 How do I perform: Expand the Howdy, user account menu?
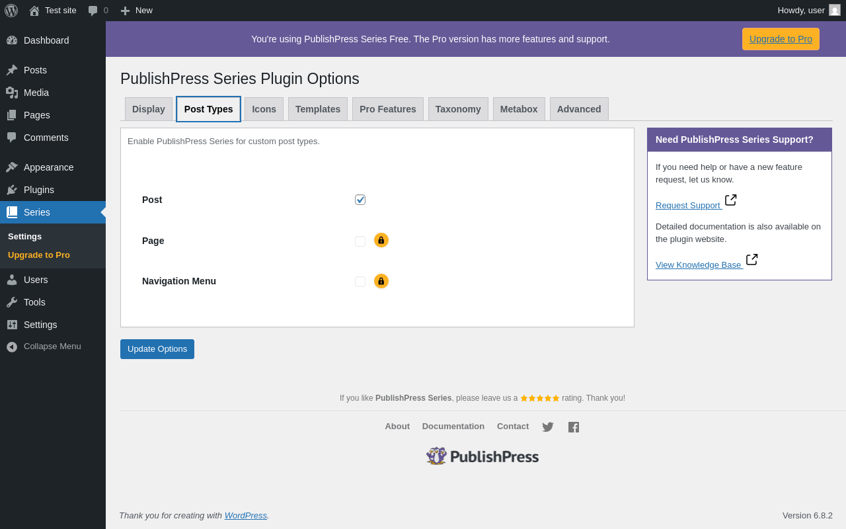[801, 11]
